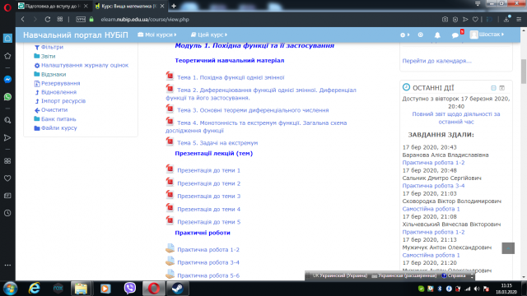Expand Мої курси dropdown menu
This screenshot has height=296, width=527.
point(157,35)
